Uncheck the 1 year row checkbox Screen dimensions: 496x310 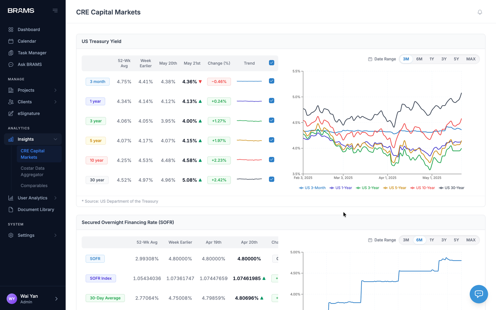272,100
